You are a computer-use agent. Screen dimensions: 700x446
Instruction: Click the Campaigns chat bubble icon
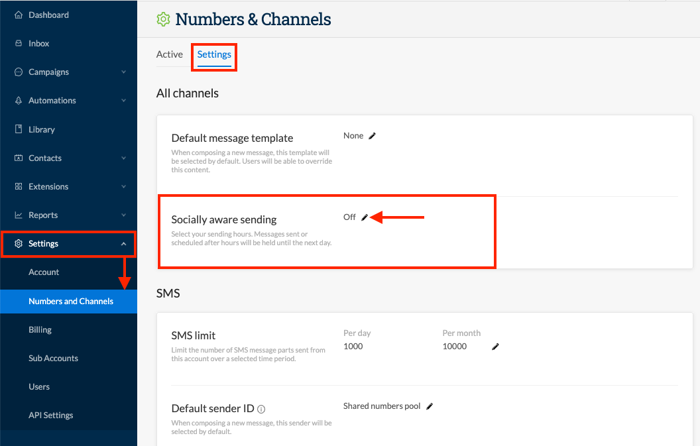point(19,72)
